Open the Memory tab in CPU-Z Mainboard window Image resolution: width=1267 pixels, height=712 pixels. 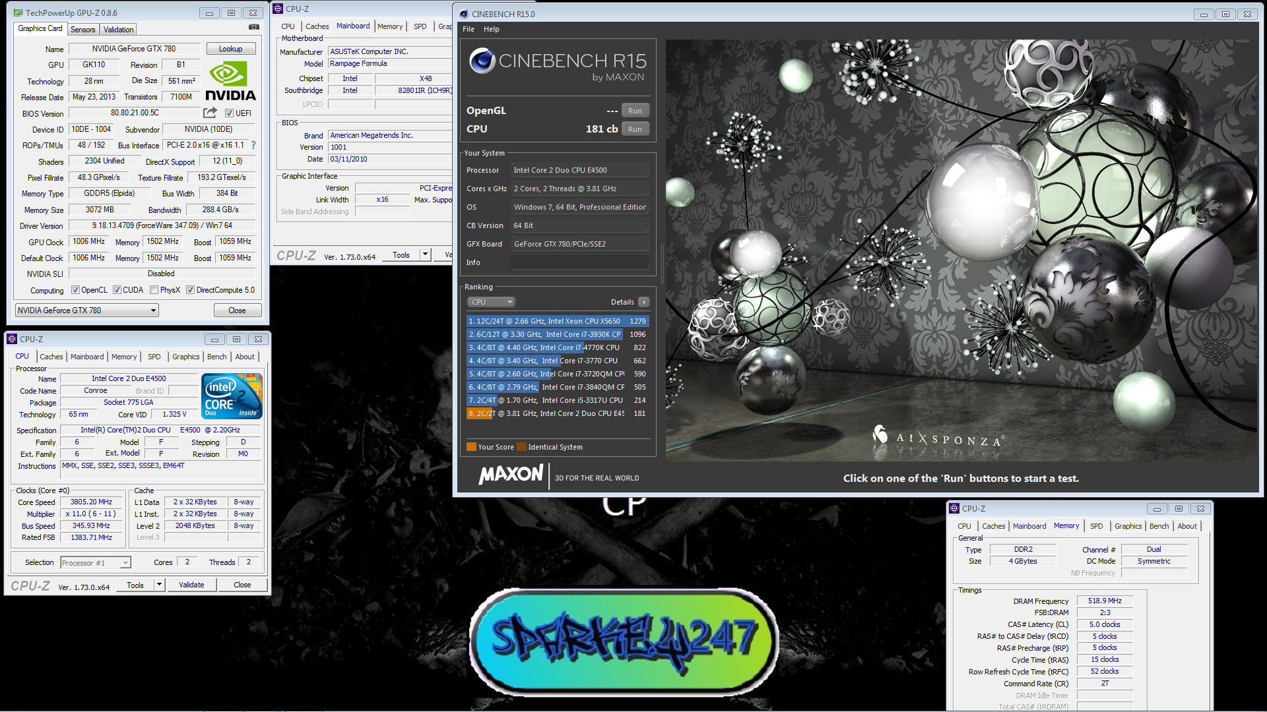389,26
